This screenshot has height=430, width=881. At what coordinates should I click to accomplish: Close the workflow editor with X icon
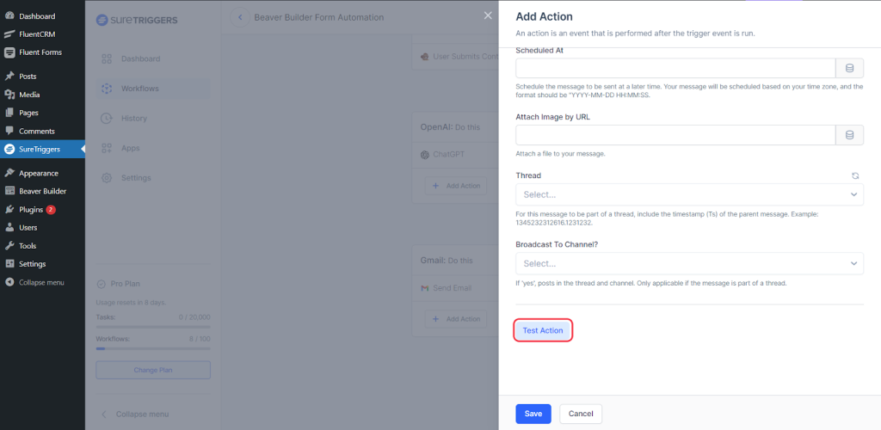(x=488, y=16)
